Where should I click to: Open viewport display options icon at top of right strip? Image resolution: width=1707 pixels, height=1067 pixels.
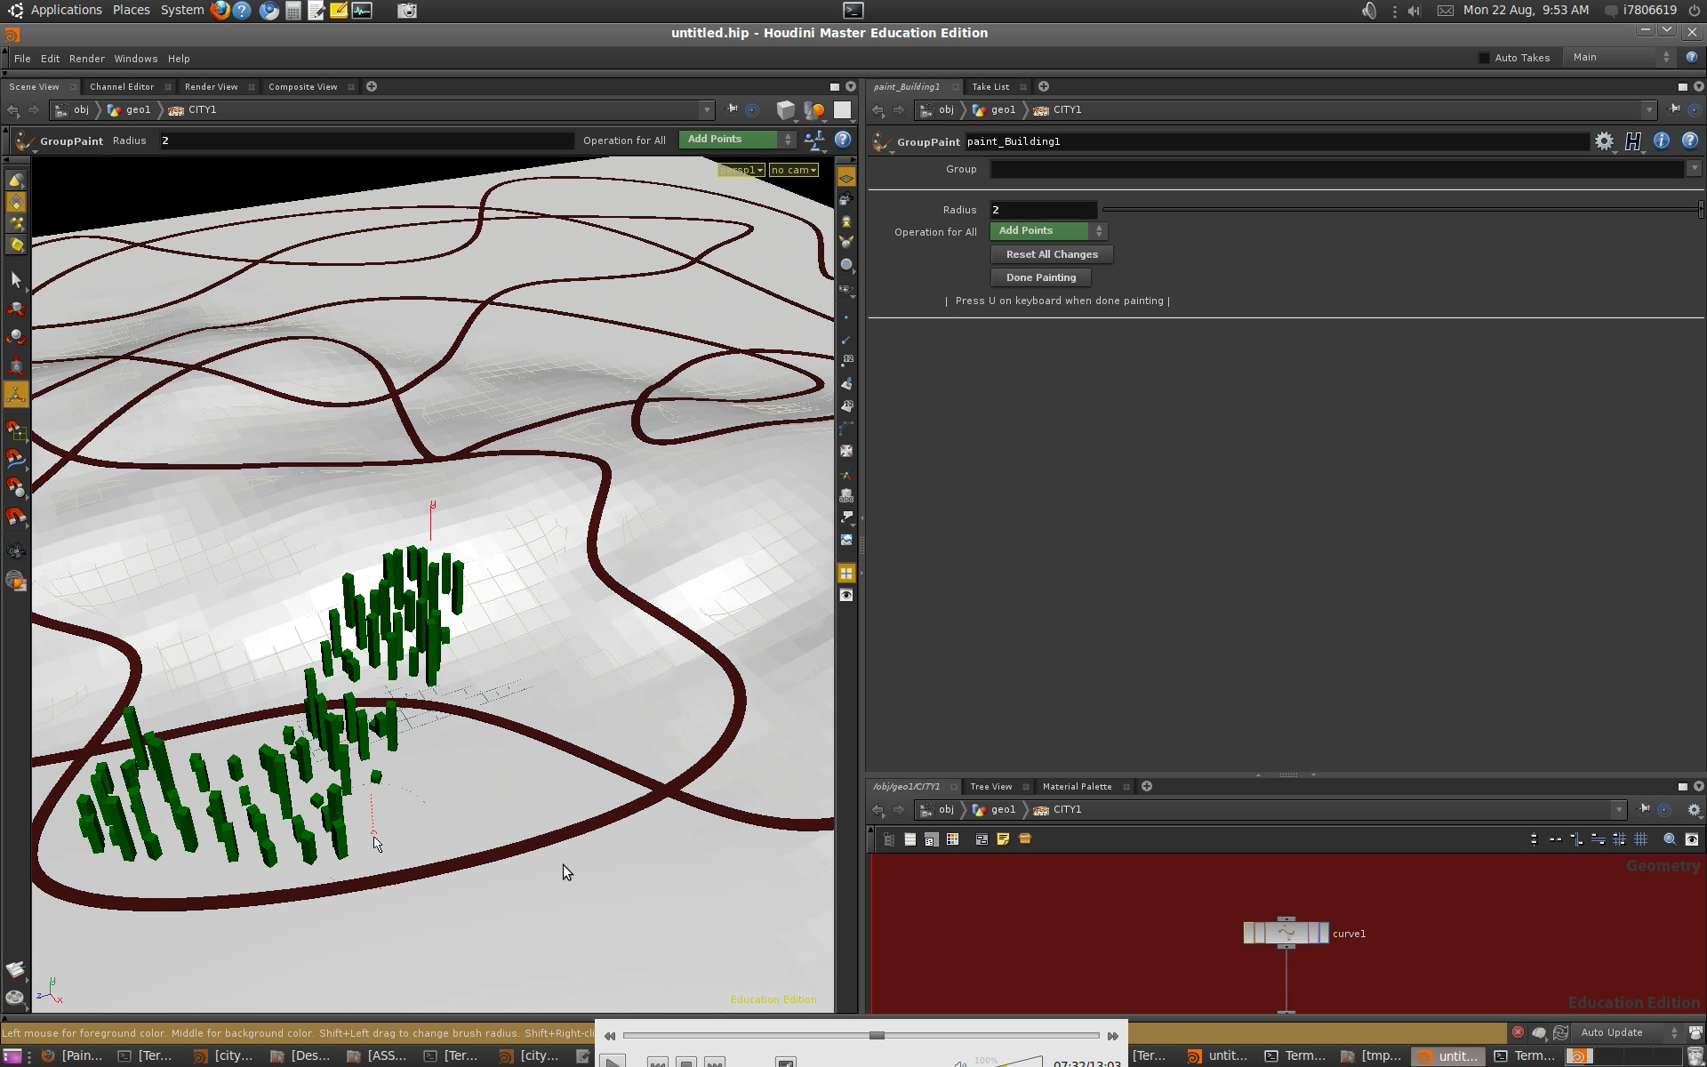click(x=846, y=179)
